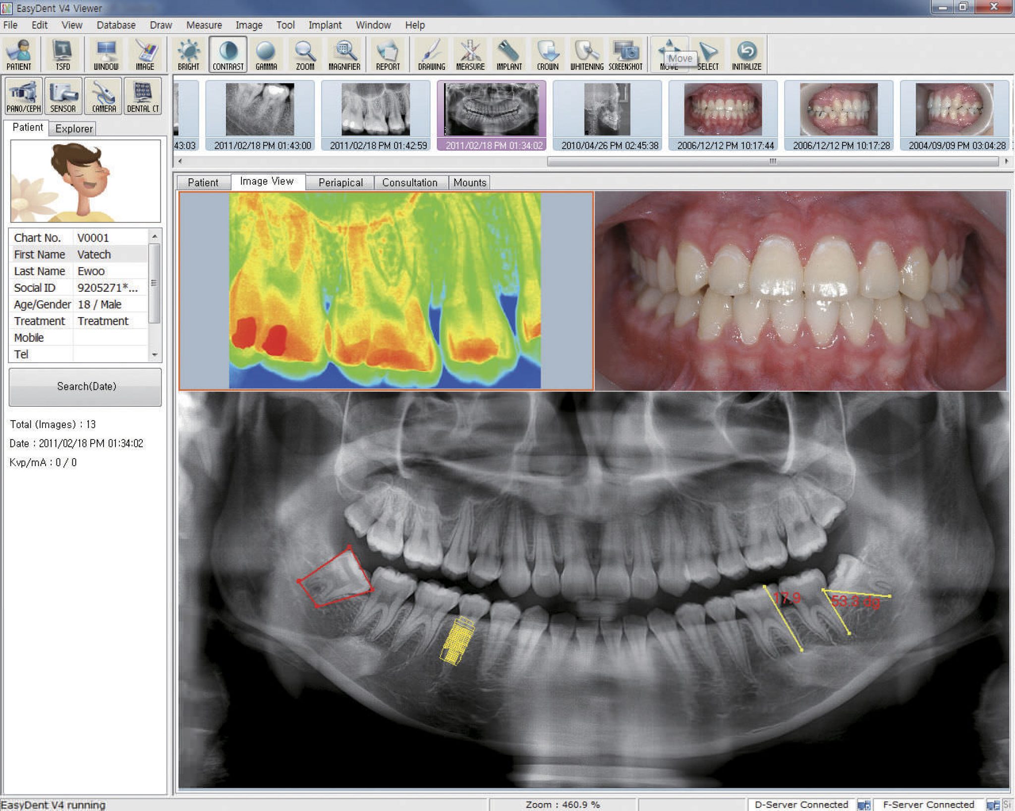
Task: Open the Gamma adjustment tool
Action: point(266,54)
